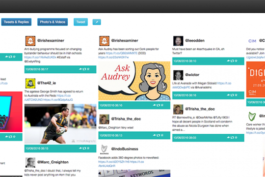Open the CIM logo avatar
This screenshot has width=265, height=177.
[252, 41]
